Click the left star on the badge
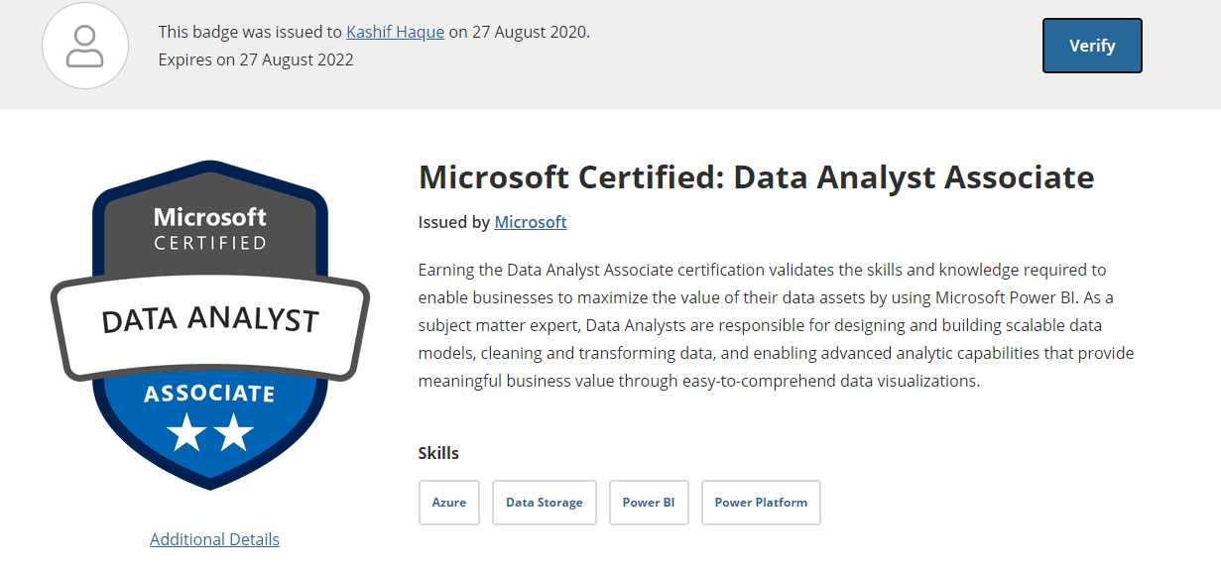1221x574 pixels. pyautogui.click(x=186, y=433)
